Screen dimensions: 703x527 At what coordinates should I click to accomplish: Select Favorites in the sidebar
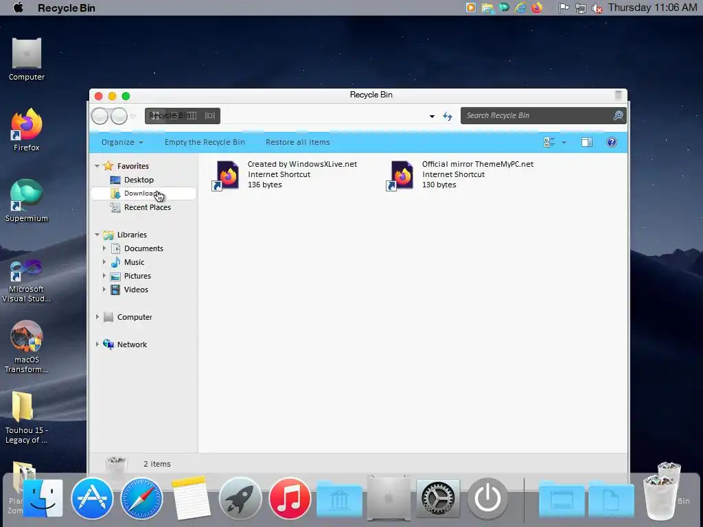coord(132,166)
